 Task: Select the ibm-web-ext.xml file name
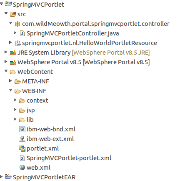[x=50, y=139]
